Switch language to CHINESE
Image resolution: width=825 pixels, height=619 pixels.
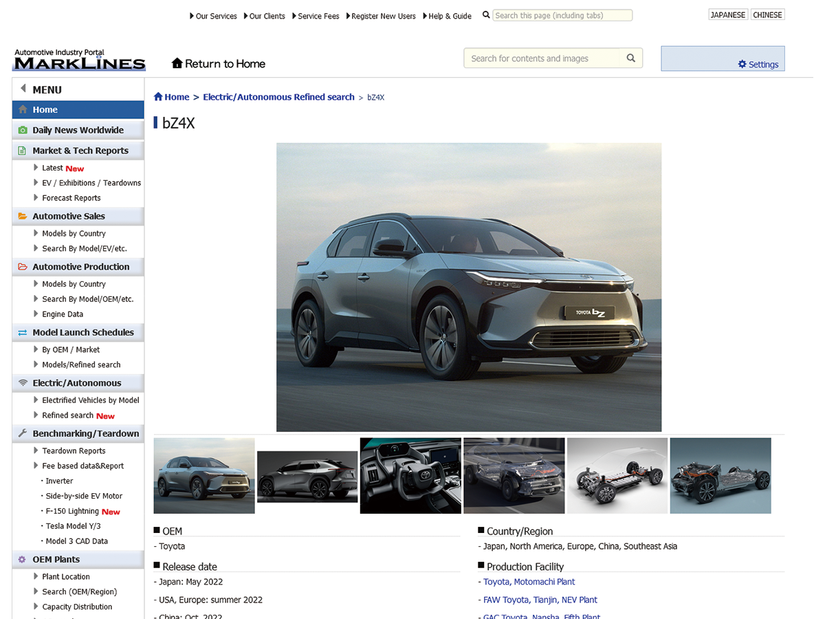pos(767,14)
